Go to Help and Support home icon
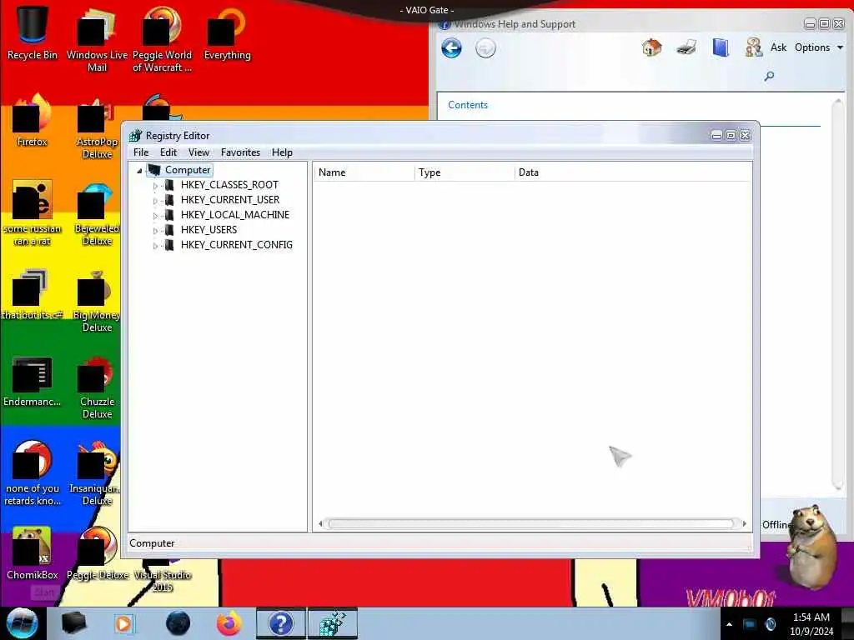The image size is (854, 640). (651, 47)
